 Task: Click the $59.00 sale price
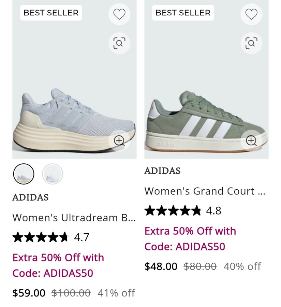pyautogui.click(x=29, y=293)
